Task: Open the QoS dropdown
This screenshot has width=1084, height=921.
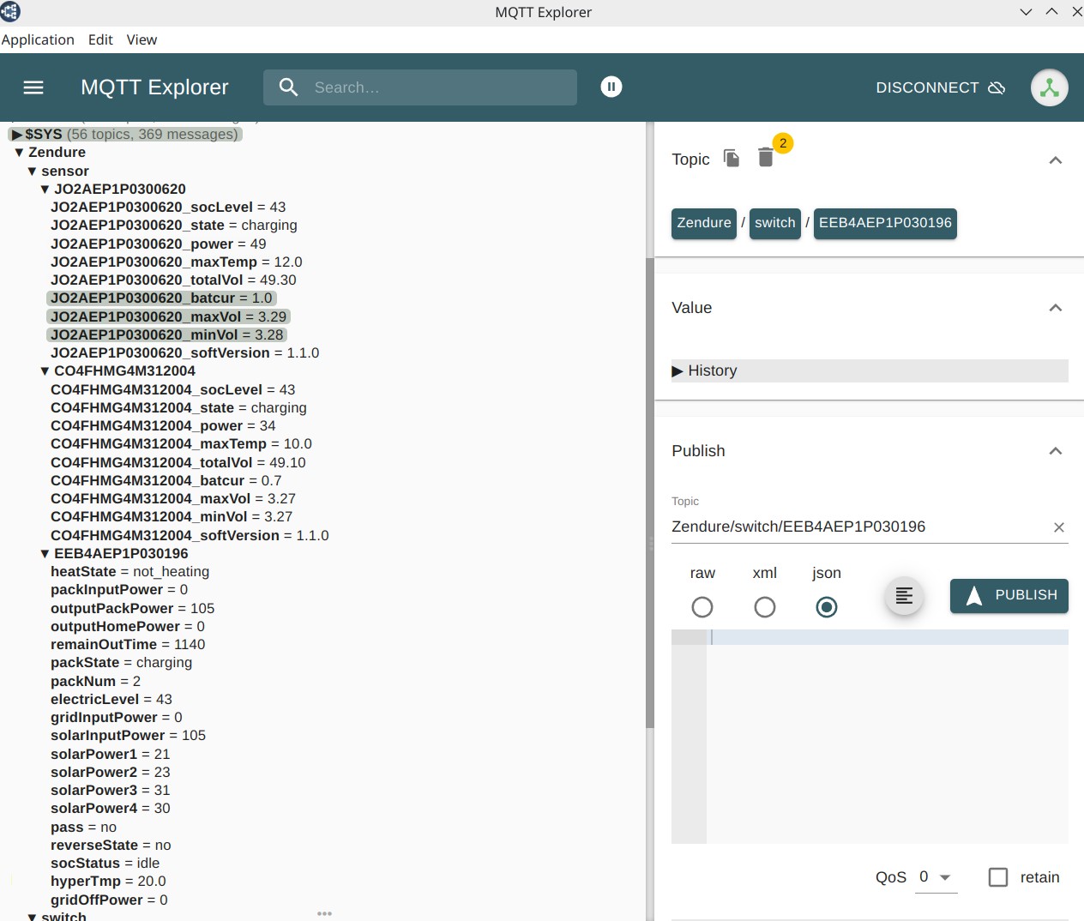Action: tap(936, 877)
